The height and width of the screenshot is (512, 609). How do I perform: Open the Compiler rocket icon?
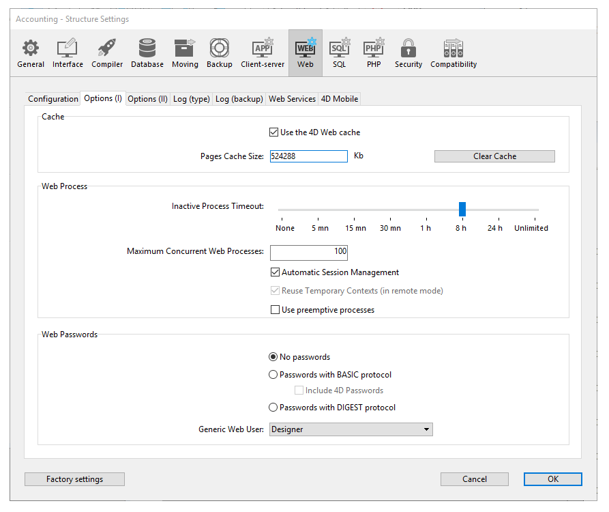coord(107,53)
